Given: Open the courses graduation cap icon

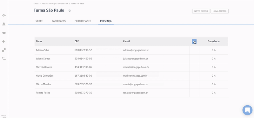Looking at the screenshot, I should (4, 33).
